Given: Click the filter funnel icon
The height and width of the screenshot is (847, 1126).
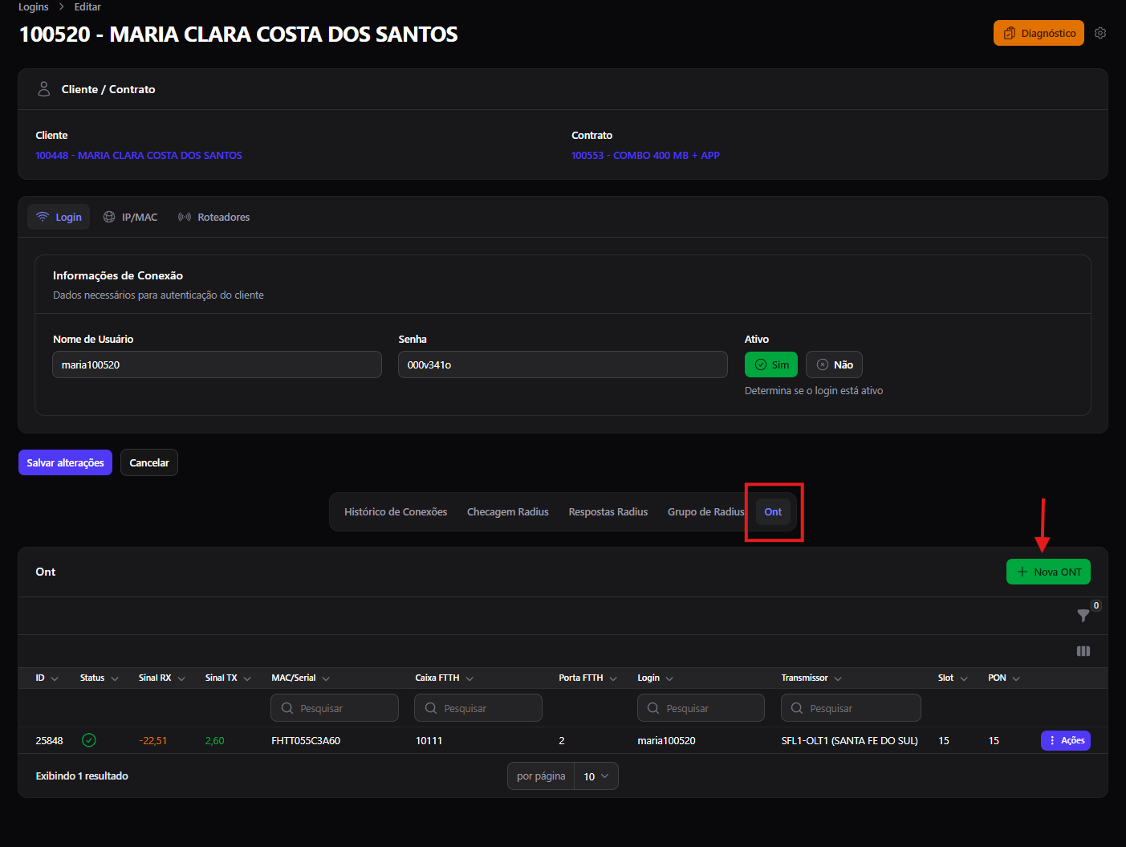Looking at the screenshot, I should click(1083, 616).
